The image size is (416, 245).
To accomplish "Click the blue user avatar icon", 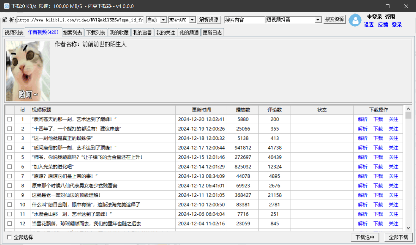I will point(355,20).
